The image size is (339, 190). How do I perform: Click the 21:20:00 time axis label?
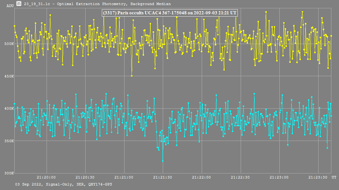tap(47, 177)
